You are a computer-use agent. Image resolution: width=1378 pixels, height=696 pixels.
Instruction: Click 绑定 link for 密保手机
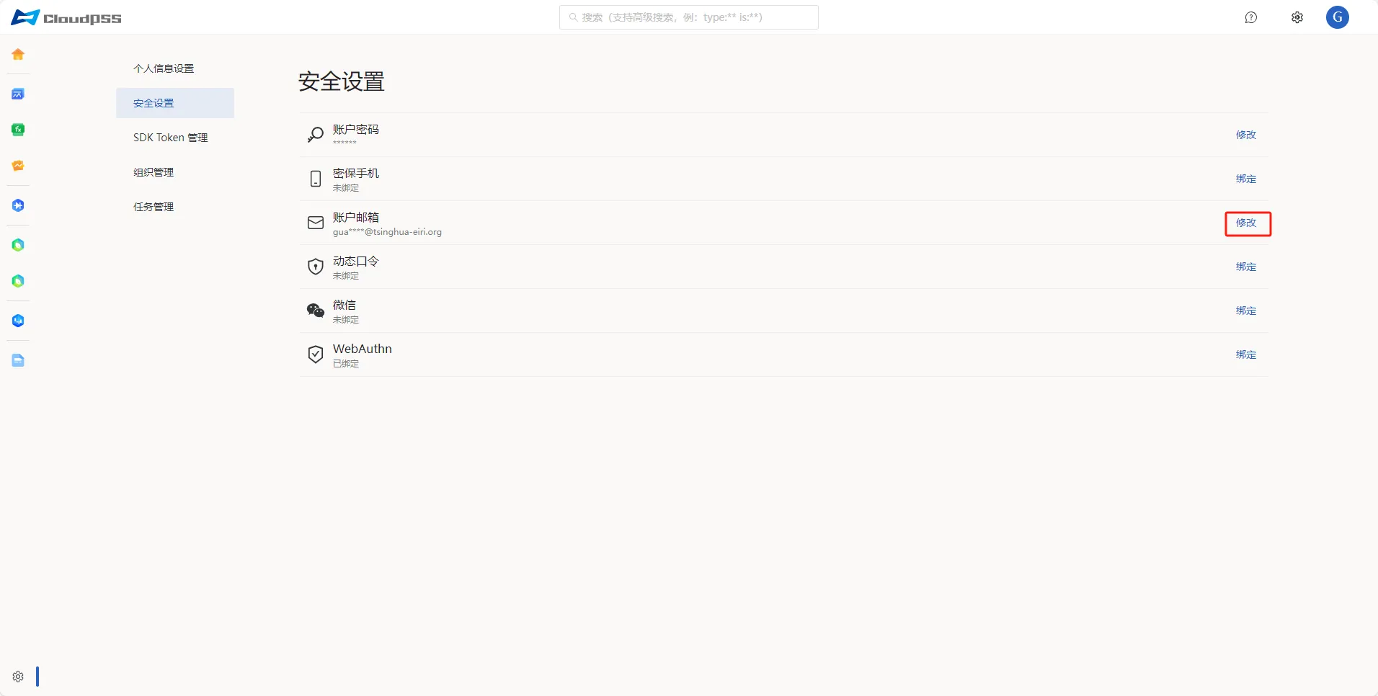[x=1246, y=179]
